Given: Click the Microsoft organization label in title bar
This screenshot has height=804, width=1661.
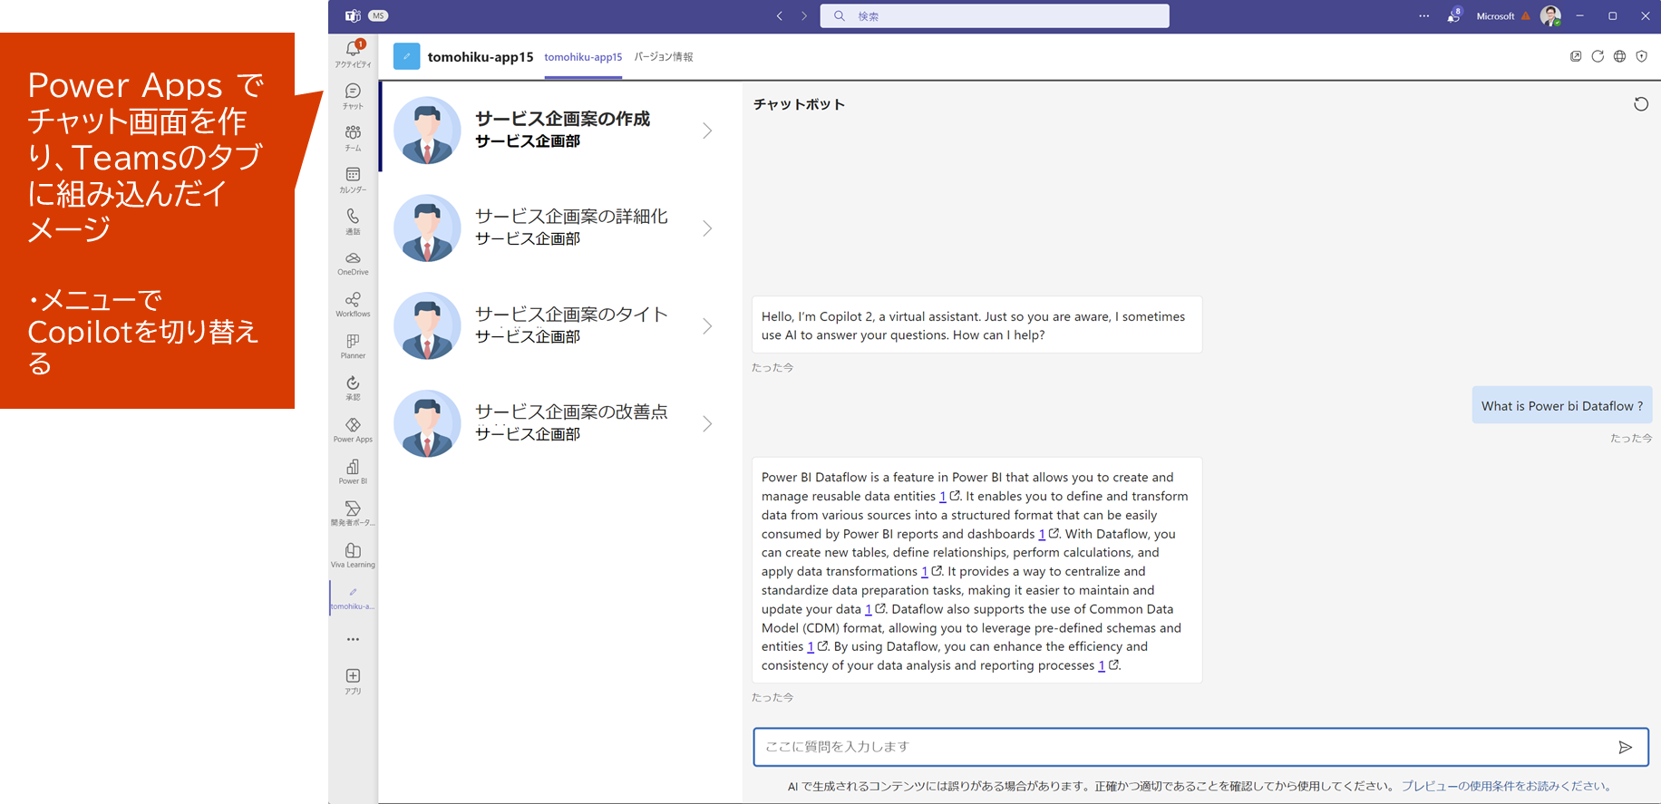Looking at the screenshot, I should [x=1495, y=16].
